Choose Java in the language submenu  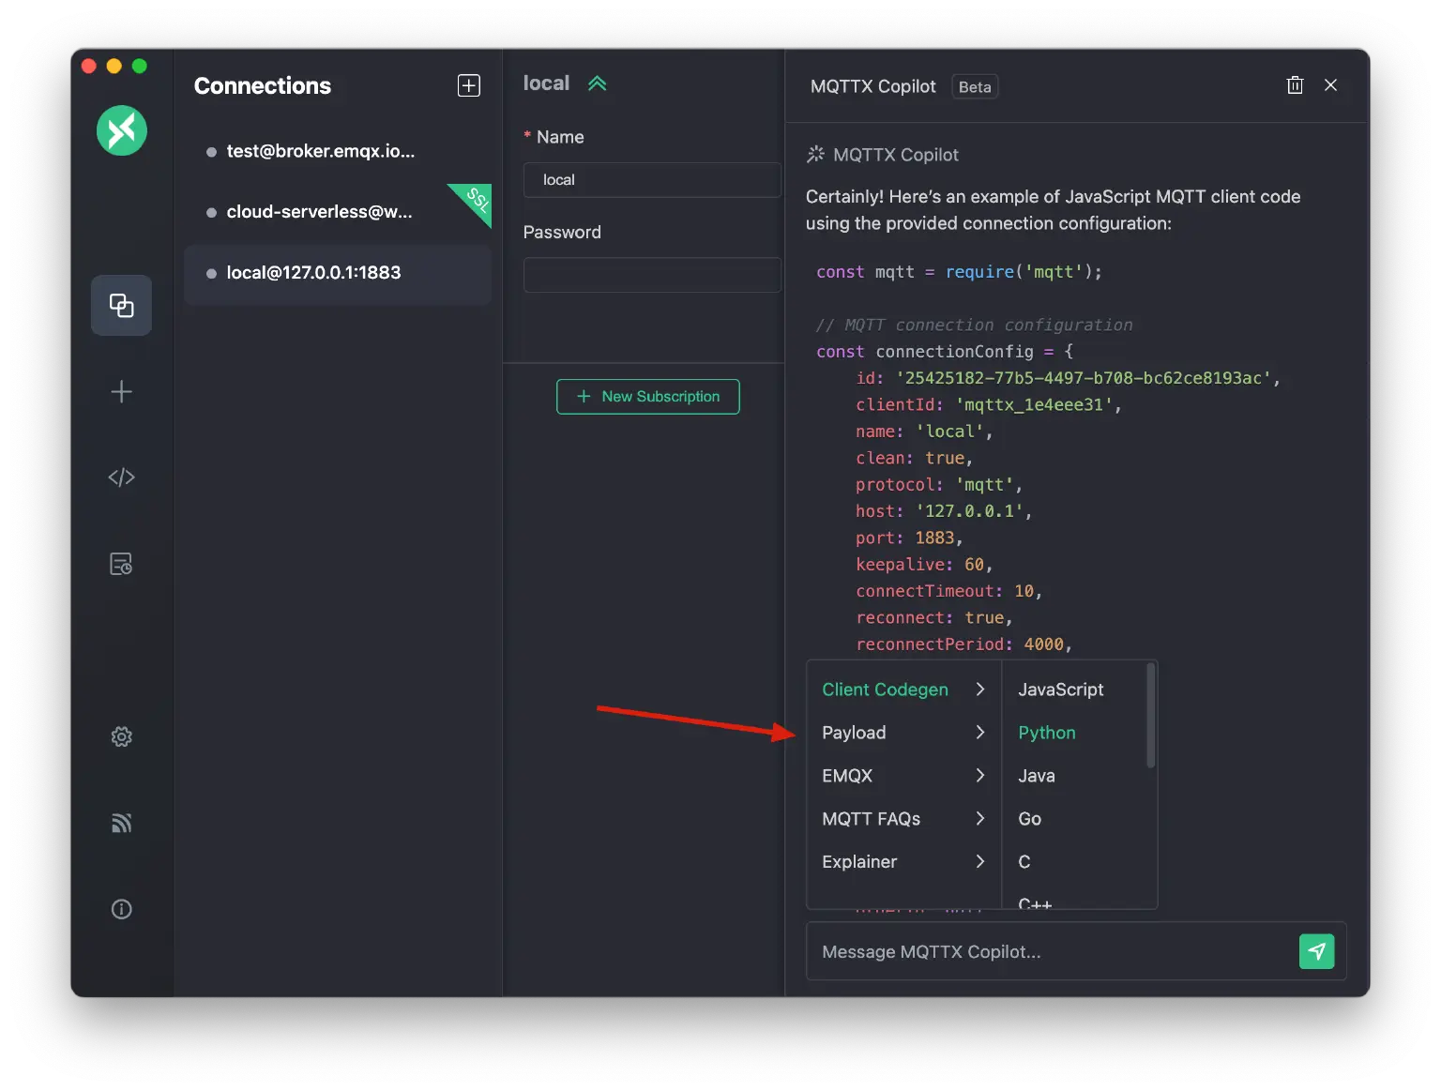pyautogui.click(x=1036, y=775)
